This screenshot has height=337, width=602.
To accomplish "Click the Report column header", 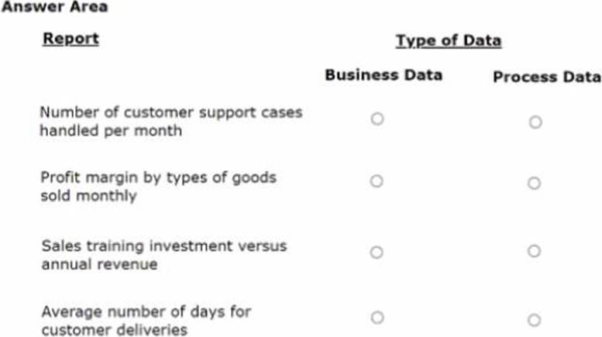I will 71,39.
